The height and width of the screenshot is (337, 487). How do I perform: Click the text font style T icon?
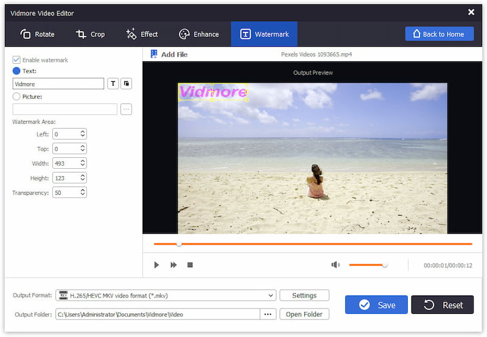pyautogui.click(x=113, y=84)
